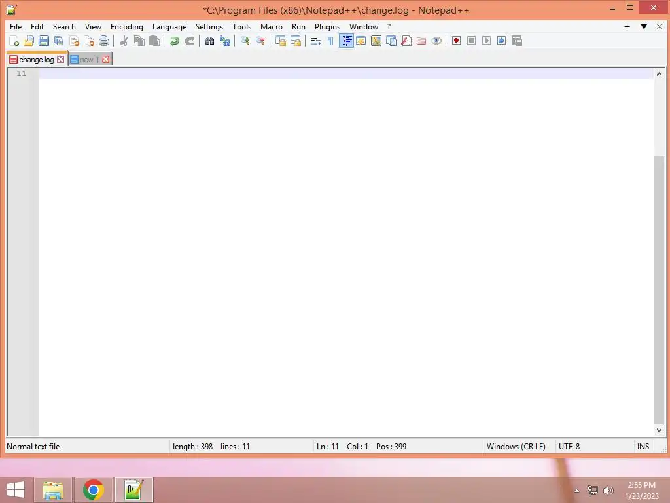Save the current file via toolbar

44,41
